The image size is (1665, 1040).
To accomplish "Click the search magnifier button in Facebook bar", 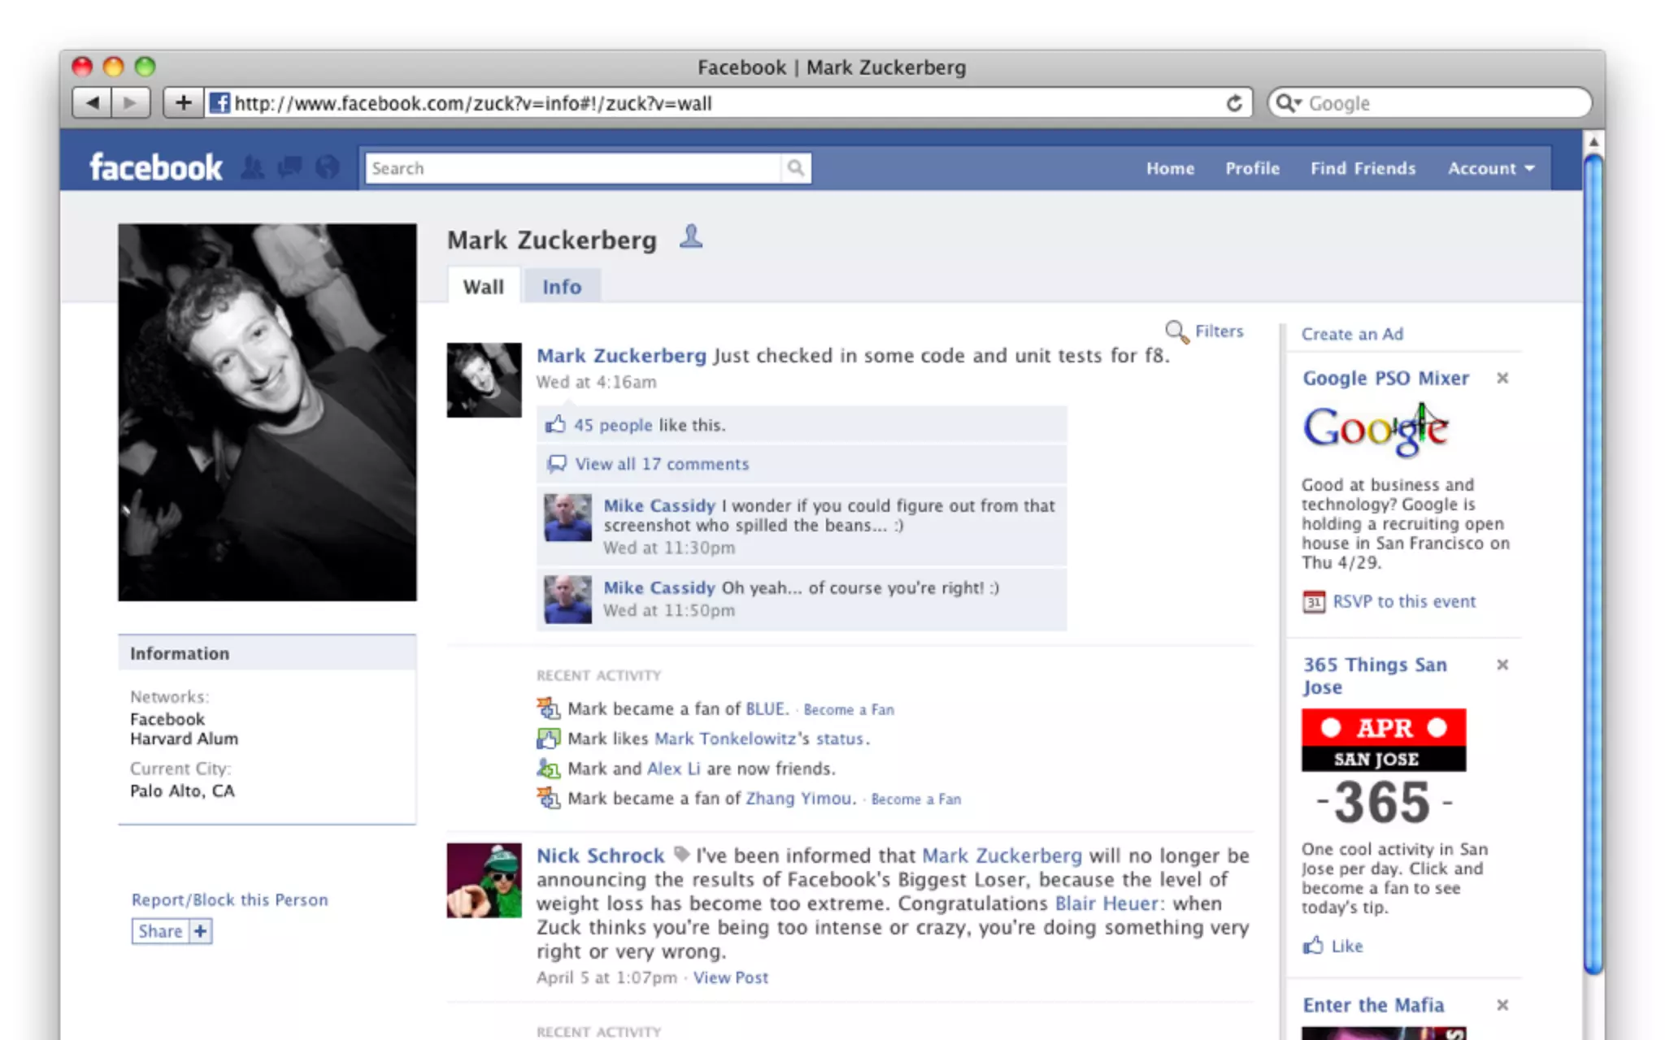I will 796,168.
